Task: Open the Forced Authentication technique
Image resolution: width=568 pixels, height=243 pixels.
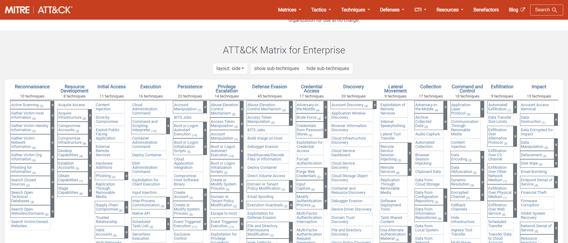Action: (x=309, y=161)
